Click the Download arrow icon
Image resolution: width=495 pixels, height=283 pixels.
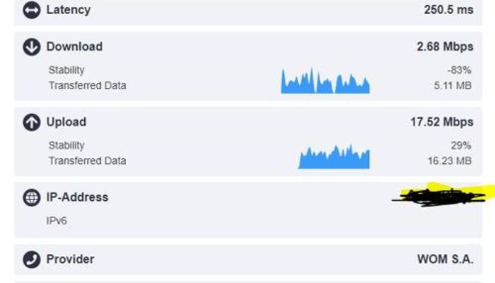tap(32, 47)
